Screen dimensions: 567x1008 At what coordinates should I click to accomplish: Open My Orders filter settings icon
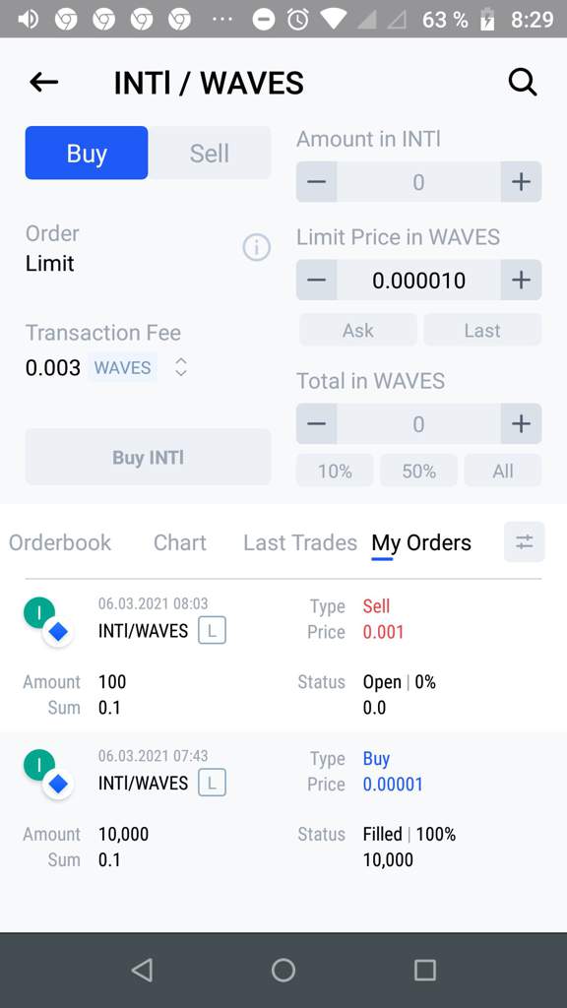pos(525,542)
